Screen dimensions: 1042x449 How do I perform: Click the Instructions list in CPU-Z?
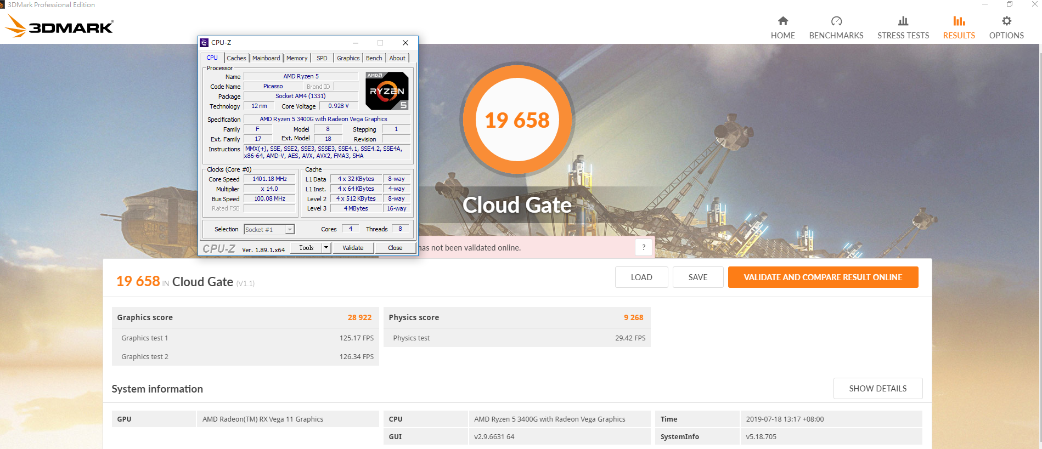click(x=327, y=152)
